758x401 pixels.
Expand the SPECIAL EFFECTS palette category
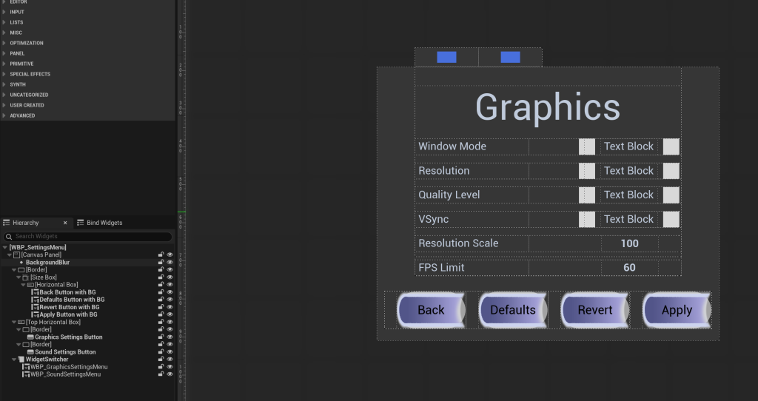pos(4,74)
